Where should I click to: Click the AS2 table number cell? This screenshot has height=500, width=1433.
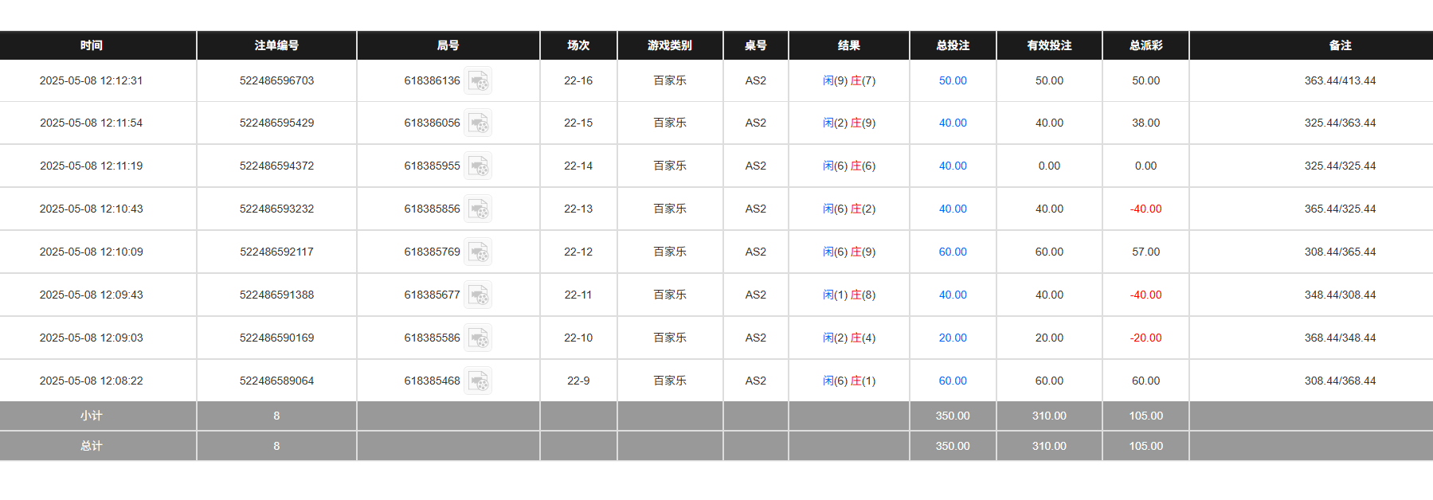tap(755, 80)
